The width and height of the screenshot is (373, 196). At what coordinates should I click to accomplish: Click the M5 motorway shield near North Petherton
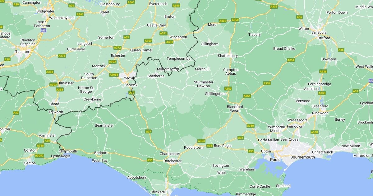click(x=44, y=30)
